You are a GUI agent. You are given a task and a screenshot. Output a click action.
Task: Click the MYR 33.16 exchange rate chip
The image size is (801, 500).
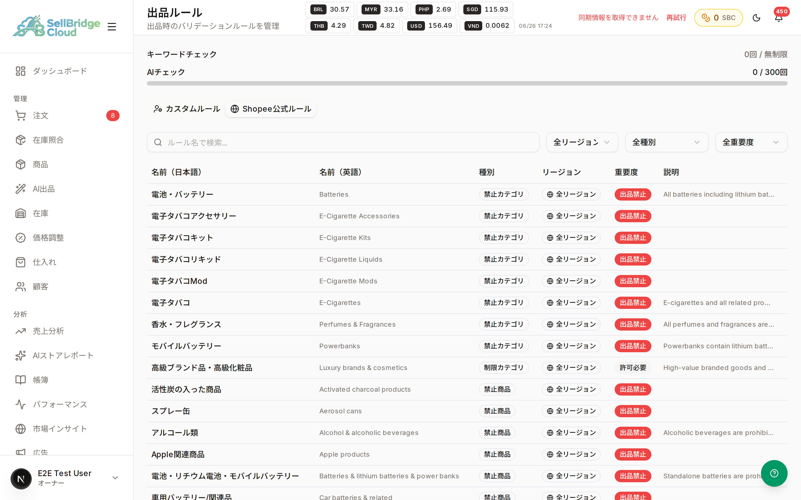(x=382, y=9)
